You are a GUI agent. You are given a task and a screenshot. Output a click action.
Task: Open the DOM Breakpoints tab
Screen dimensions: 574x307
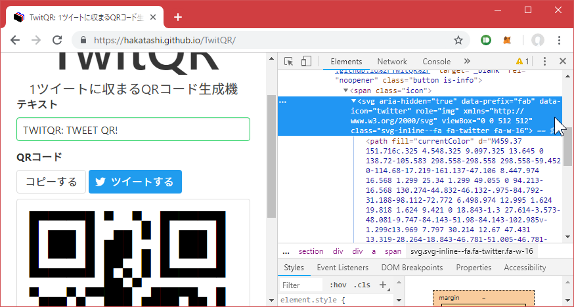click(x=412, y=268)
